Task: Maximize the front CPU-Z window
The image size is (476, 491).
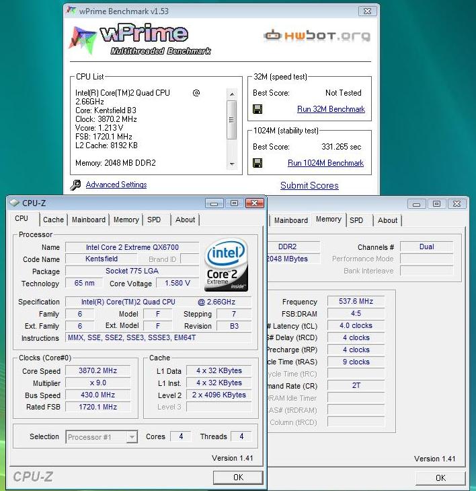Action: click(235, 203)
